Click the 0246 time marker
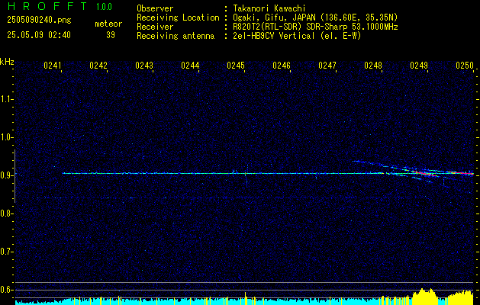480x305 pixels. click(282, 65)
